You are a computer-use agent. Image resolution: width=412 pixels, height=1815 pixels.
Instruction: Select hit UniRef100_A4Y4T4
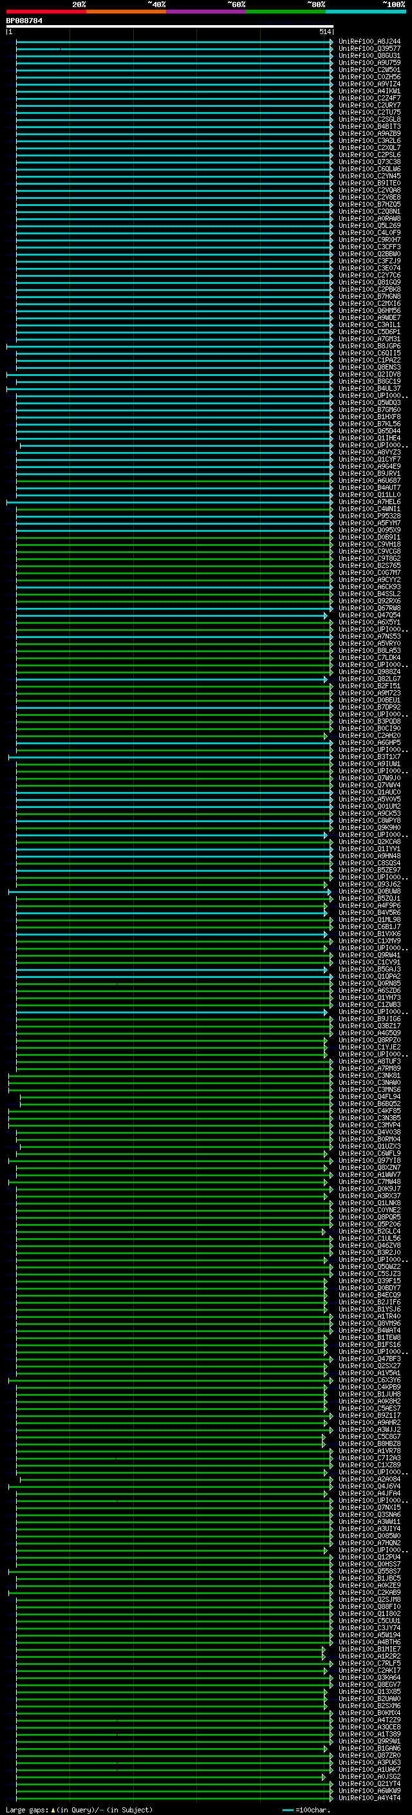pyautogui.click(x=370, y=1798)
